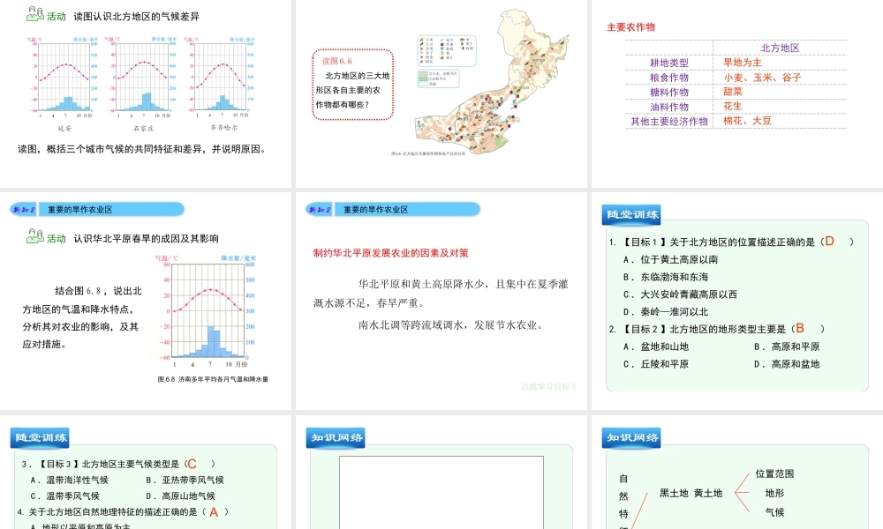Screen dimensions: 883x529
Task: Click the orange answer B in question 2
Action: pyautogui.click(x=800, y=328)
